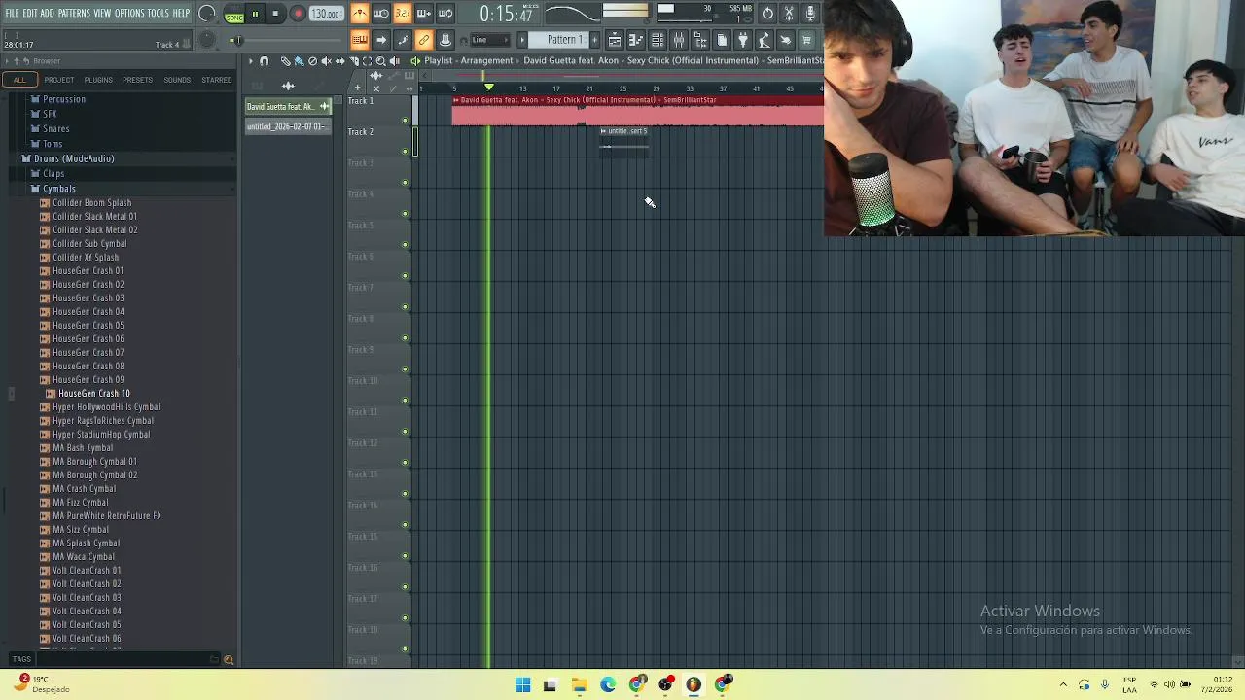
Task: Select the Draw pencil tool in Playlist
Action: point(285,61)
